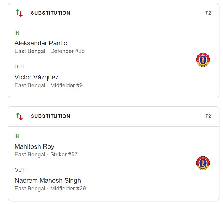Click the red OUT label above Vázquez
The height and width of the screenshot is (204, 223).
pyautogui.click(x=20, y=67)
